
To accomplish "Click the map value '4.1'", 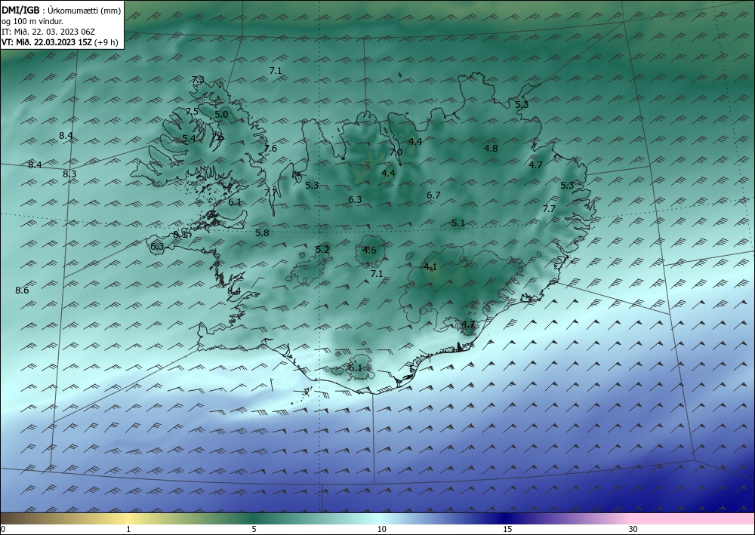I will [430, 267].
